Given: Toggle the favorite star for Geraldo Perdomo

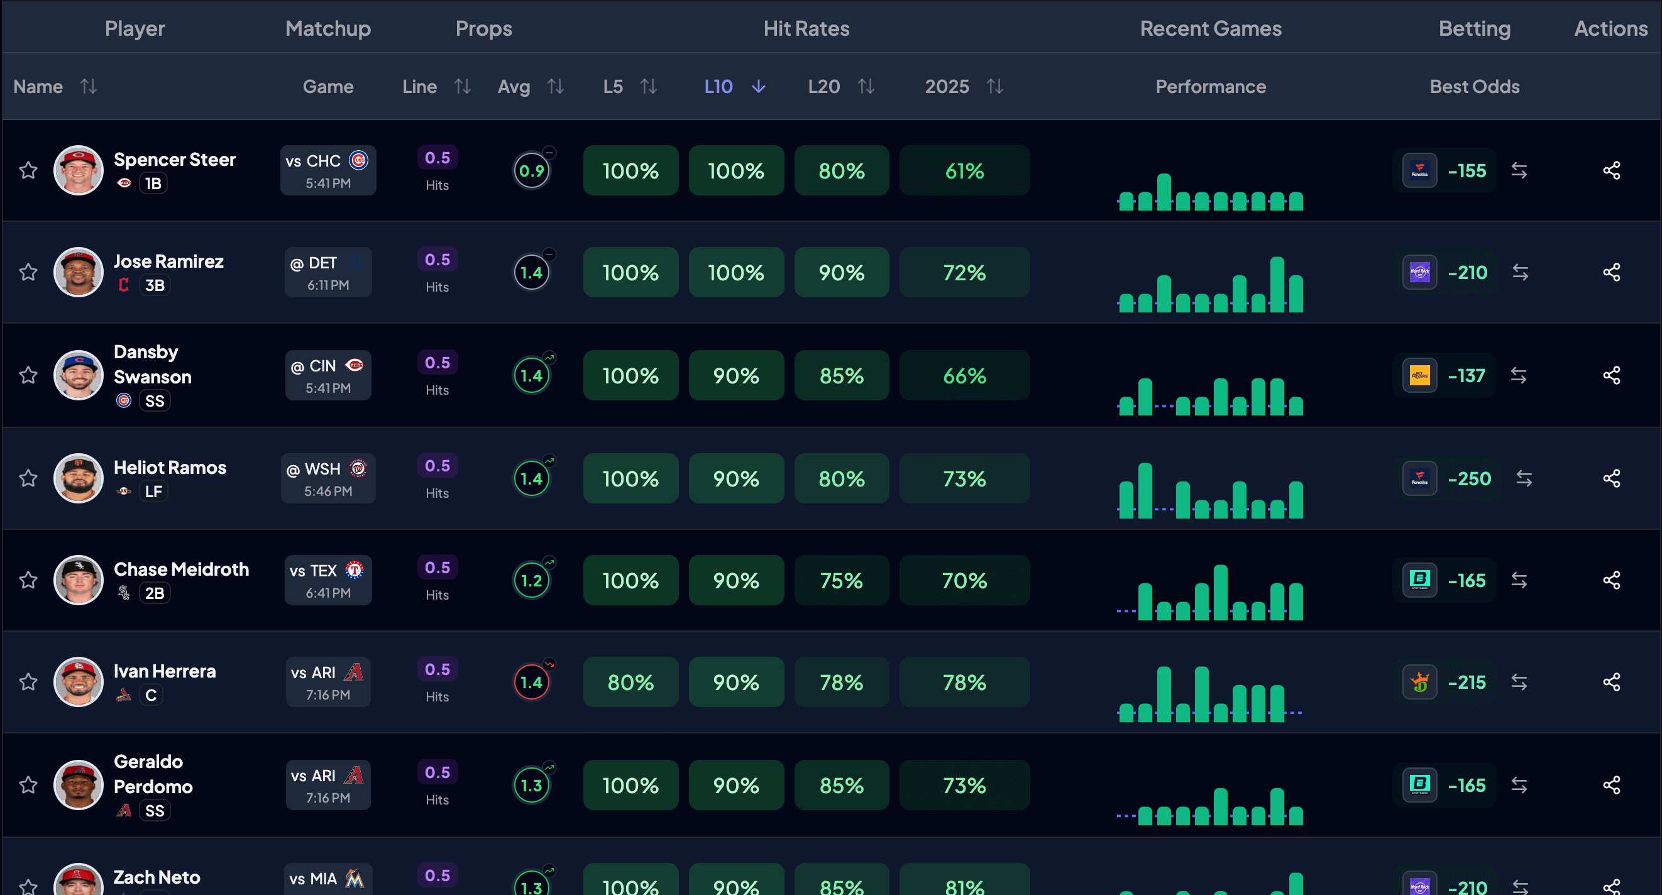Looking at the screenshot, I should (28, 785).
